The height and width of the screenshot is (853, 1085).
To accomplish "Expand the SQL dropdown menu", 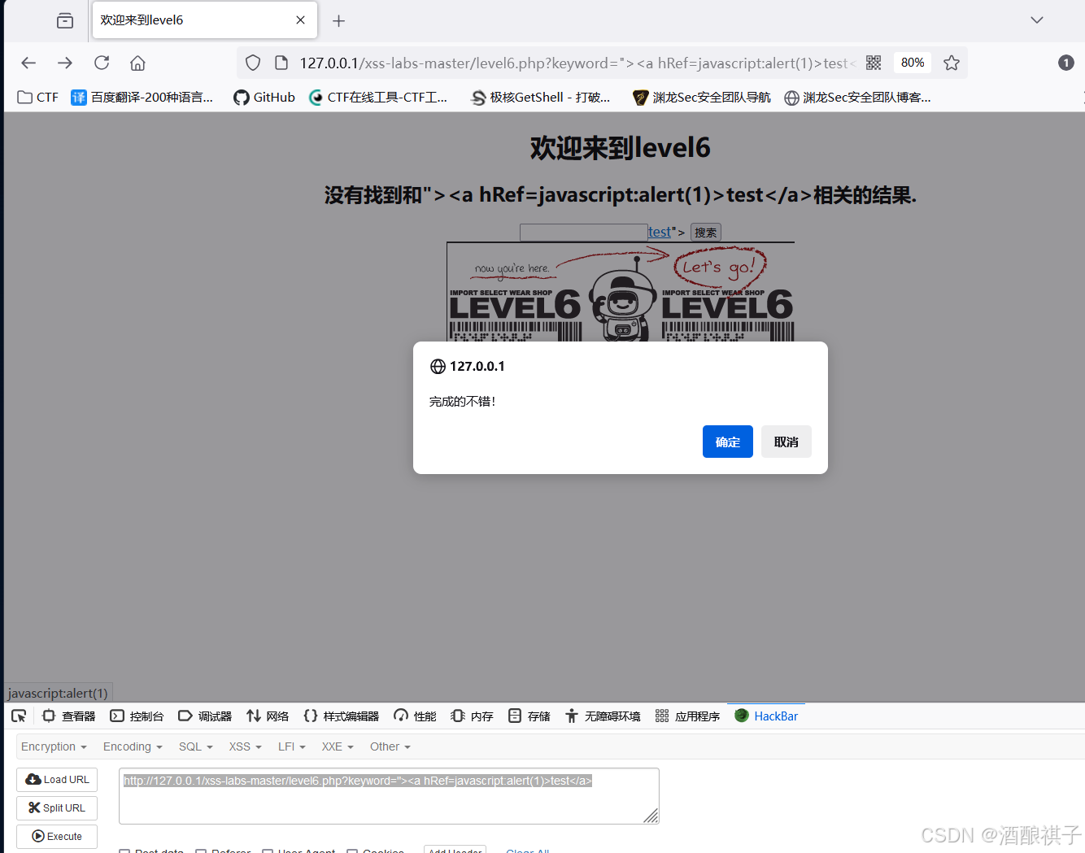I will point(196,746).
